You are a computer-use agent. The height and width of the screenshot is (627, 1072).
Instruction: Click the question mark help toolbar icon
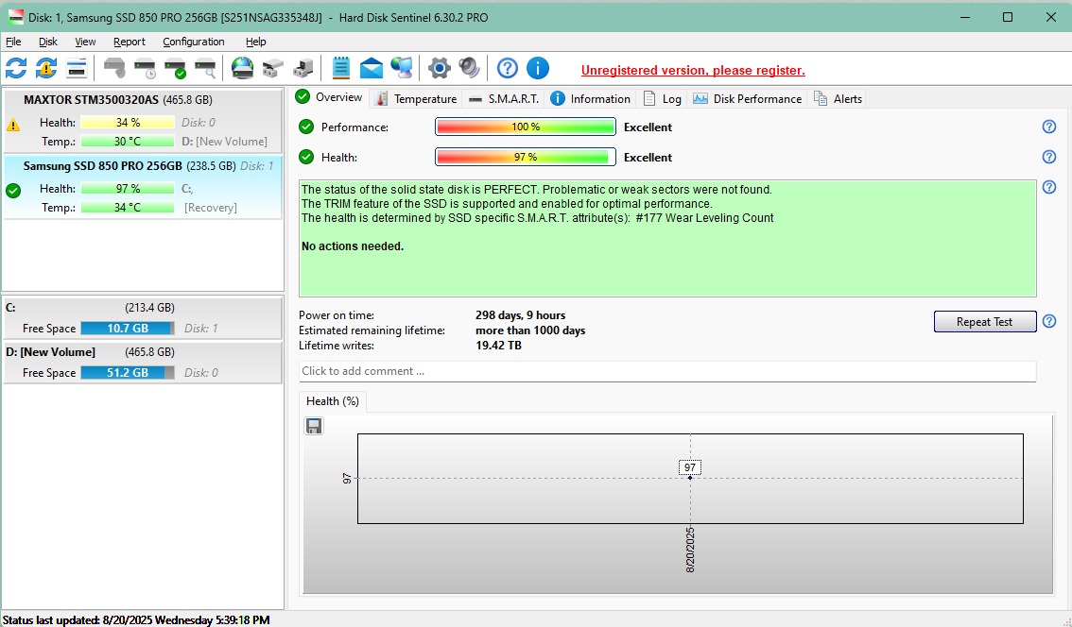pos(508,68)
